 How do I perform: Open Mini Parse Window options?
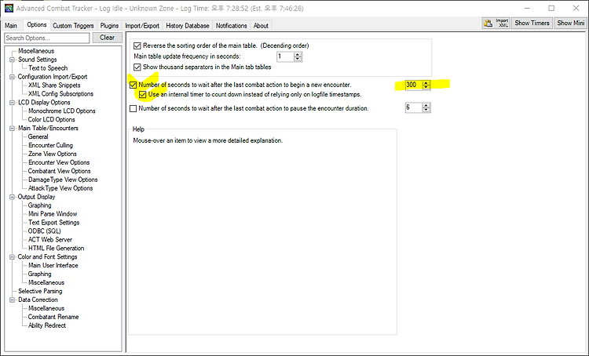pyautogui.click(x=53, y=214)
